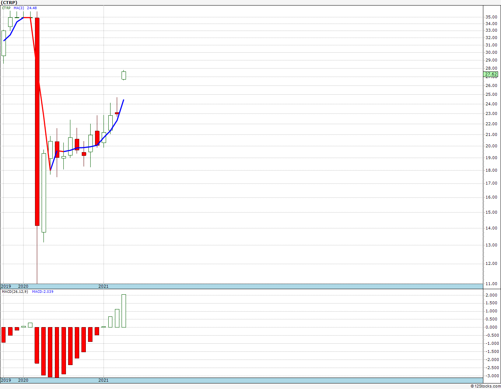Viewport: 501px width, 389px height.
Task: Click the 34.00 price axis label
Action: click(491, 24)
